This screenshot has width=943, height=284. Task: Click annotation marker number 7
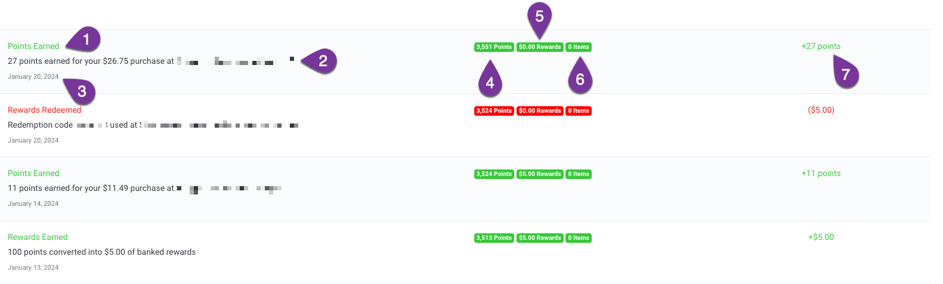pyautogui.click(x=845, y=75)
